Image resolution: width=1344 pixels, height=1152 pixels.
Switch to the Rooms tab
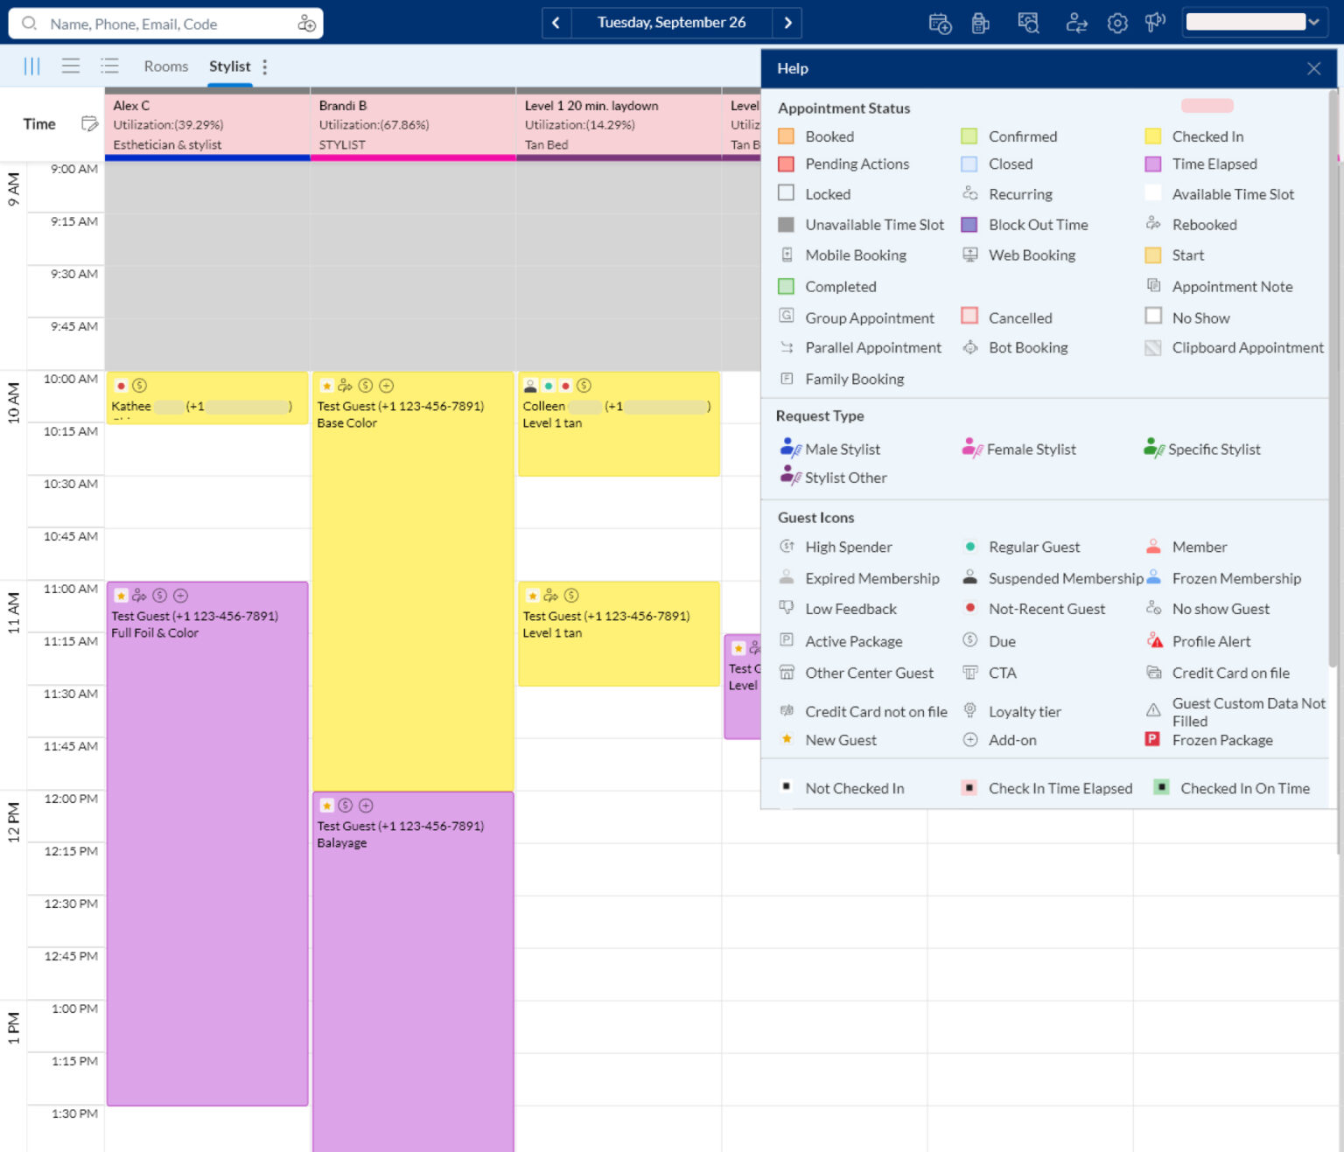[x=166, y=66]
